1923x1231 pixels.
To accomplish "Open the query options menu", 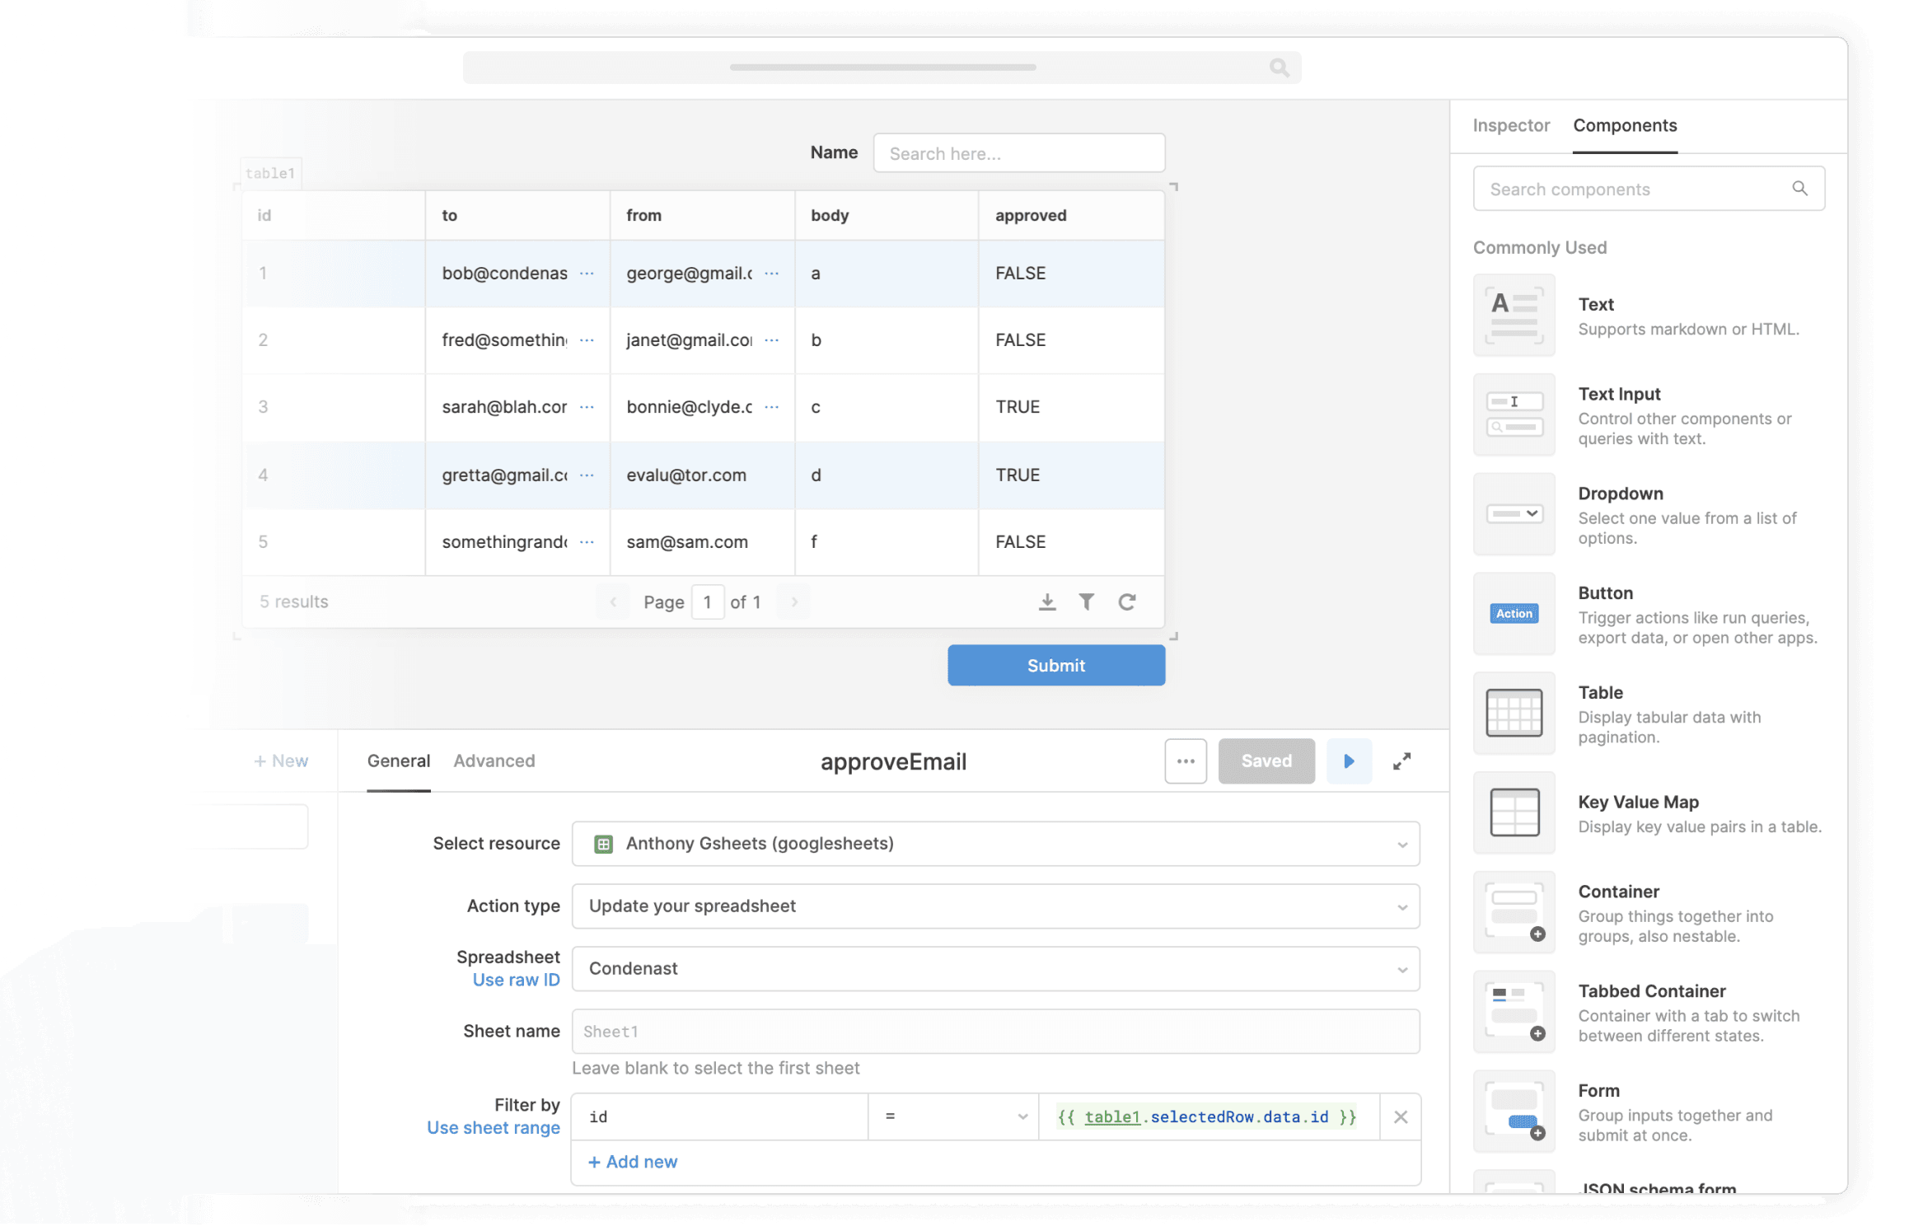I will [1186, 761].
